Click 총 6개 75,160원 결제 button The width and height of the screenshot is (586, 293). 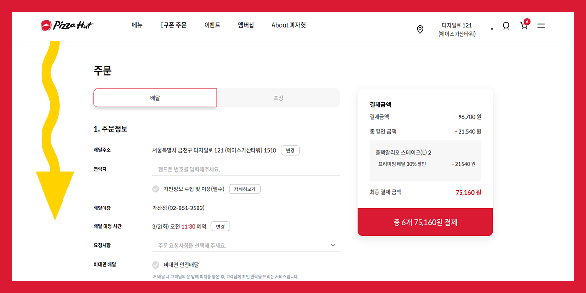[x=425, y=222]
